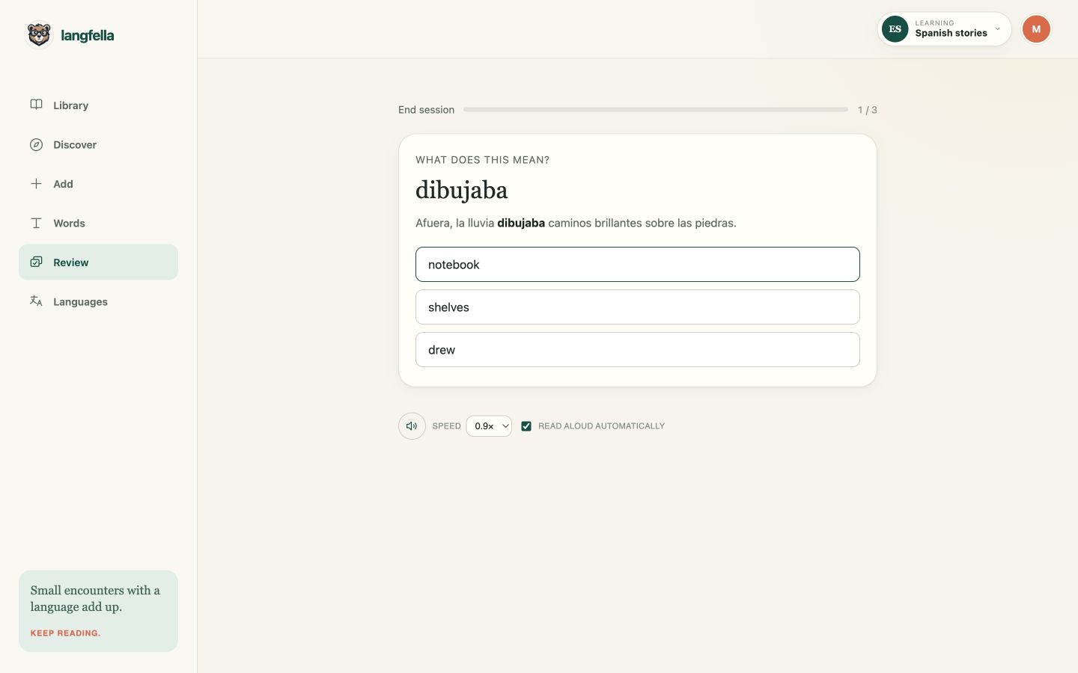
Task: Open Languages in sidebar
Action: click(x=98, y=301)
